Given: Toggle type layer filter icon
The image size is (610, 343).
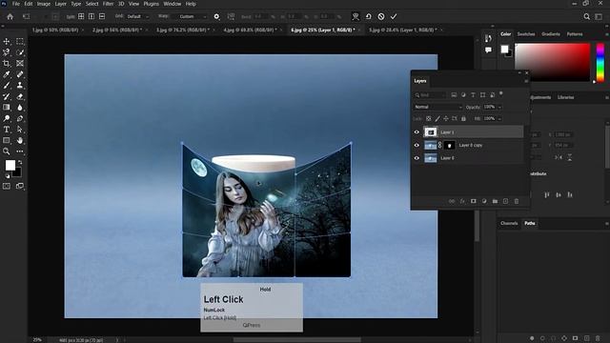Looking at the screenshot, I should (473, 95).
